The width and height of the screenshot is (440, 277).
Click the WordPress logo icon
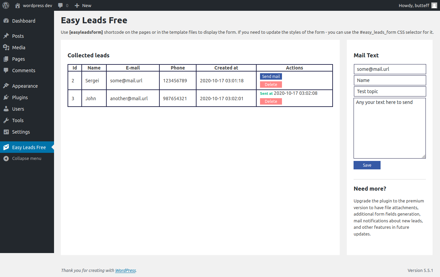coord(6,5)
